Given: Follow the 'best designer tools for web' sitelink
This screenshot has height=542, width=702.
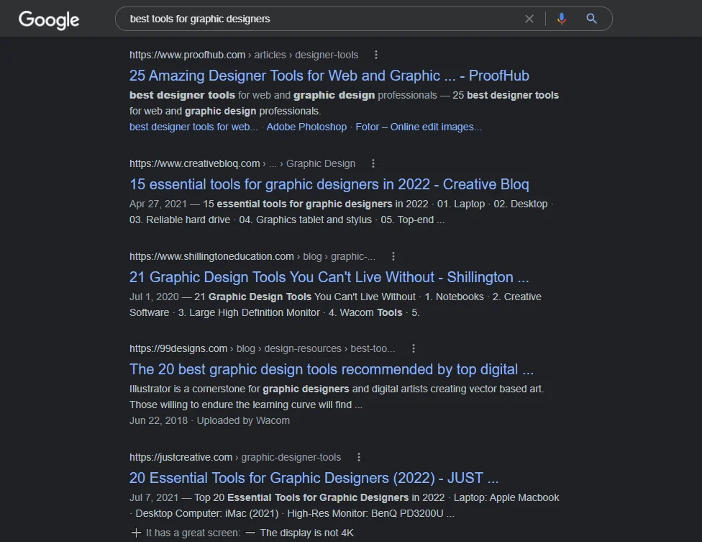Looking at the screenshot, I should 193,127.
